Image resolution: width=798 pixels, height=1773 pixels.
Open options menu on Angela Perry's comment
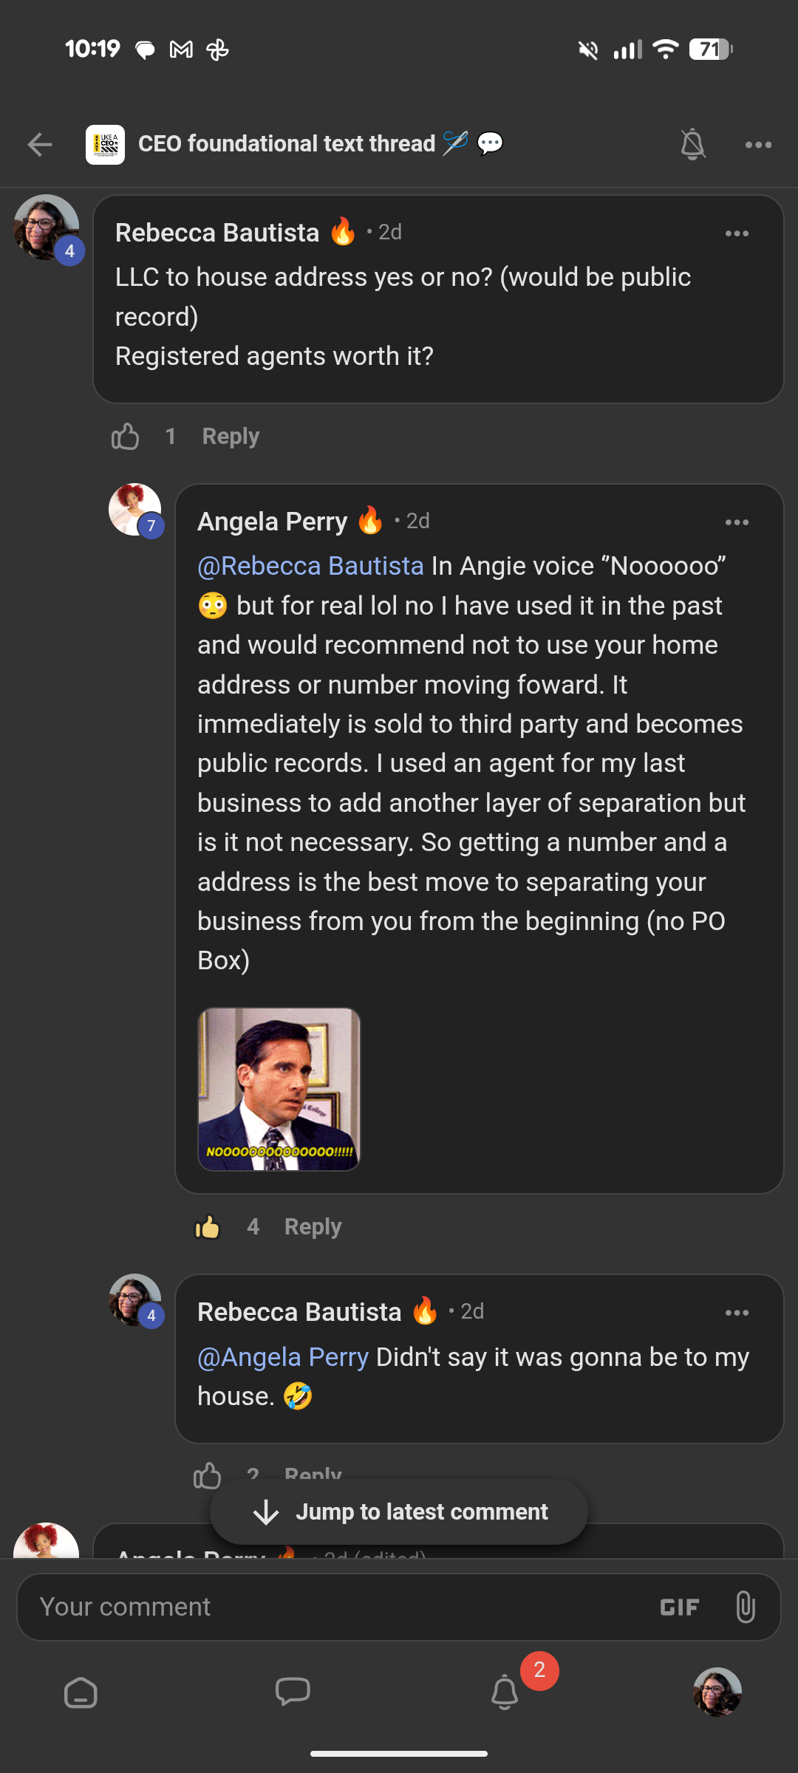point(737,522)
